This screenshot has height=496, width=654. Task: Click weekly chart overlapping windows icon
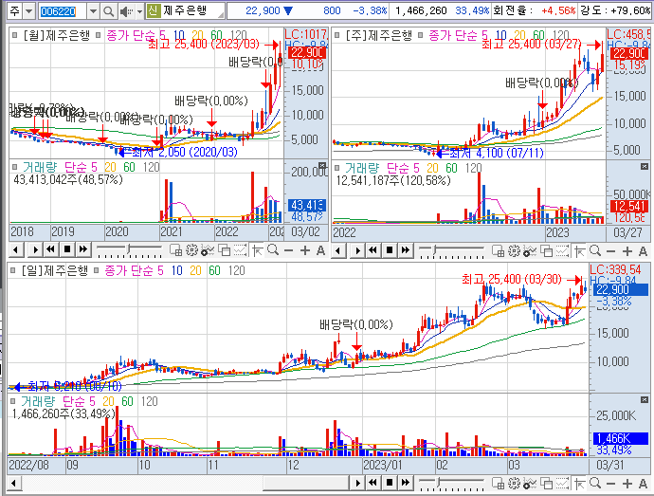pyautogui.click(x=546, y=251)
